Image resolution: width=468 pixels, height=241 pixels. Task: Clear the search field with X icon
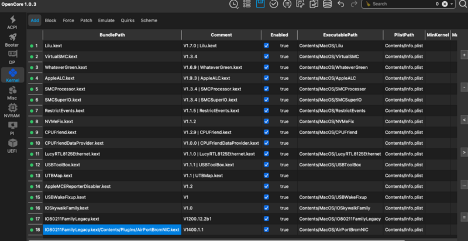[x=445, y=4]
